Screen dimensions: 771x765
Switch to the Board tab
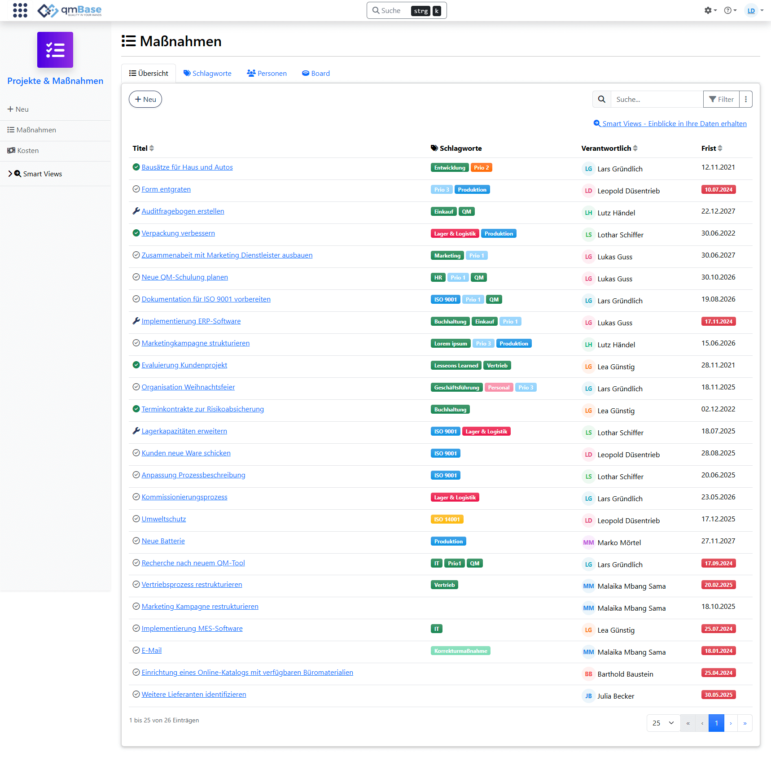(316, 73)
